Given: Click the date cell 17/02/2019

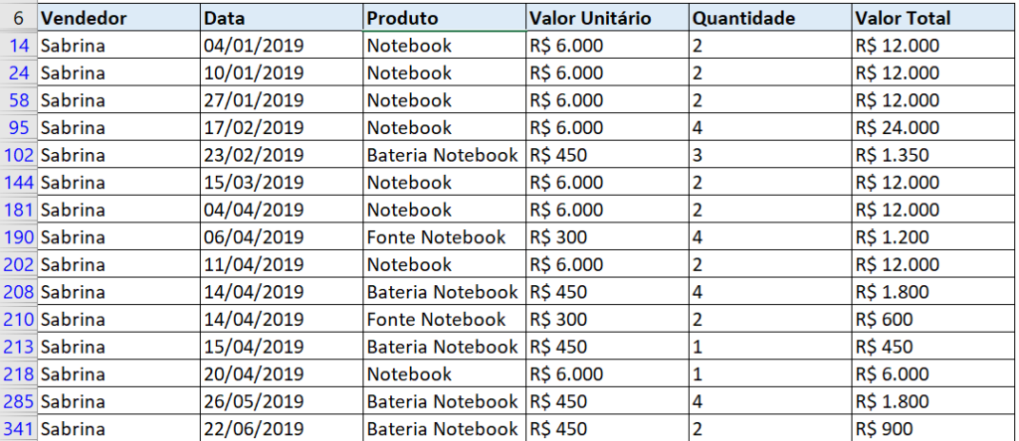Looking at the screenshot, I should click(282, 128).
